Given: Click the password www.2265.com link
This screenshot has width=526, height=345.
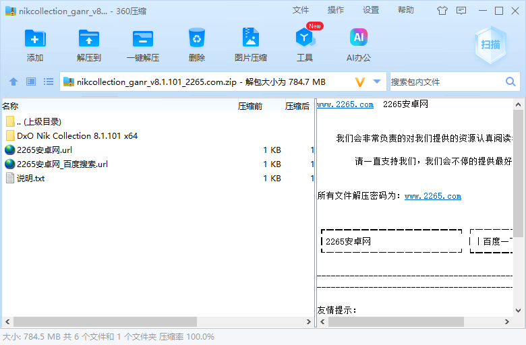Looking at the screenshot, I should [433, 196].
